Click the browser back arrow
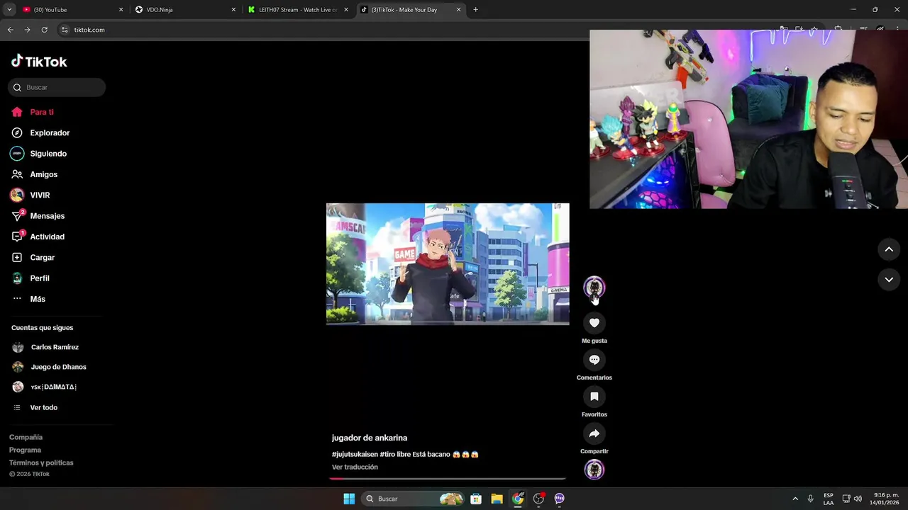Image resolution: width=908 pixels, height=510 pixels. [x=10, y=30]
